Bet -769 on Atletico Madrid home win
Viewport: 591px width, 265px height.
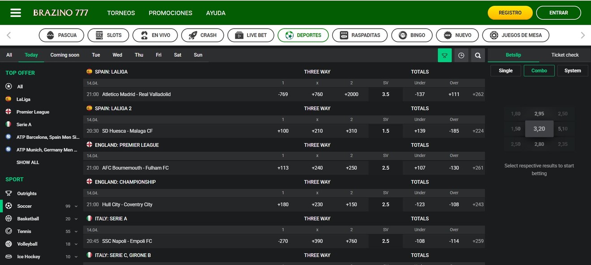pyautogui.click(x=283, y=94)
